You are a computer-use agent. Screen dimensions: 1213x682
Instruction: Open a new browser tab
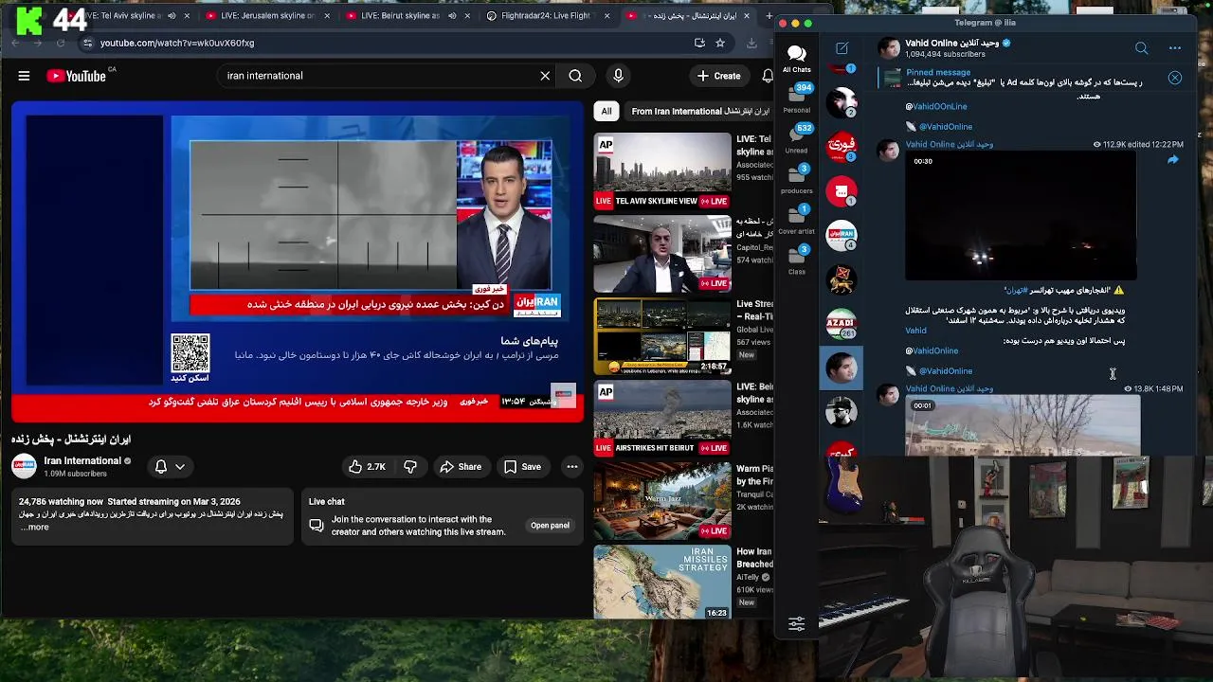point(769,15)
